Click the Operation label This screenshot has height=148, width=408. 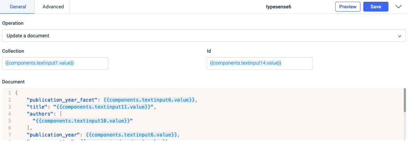pyautogui.click(x=13, y=23)
